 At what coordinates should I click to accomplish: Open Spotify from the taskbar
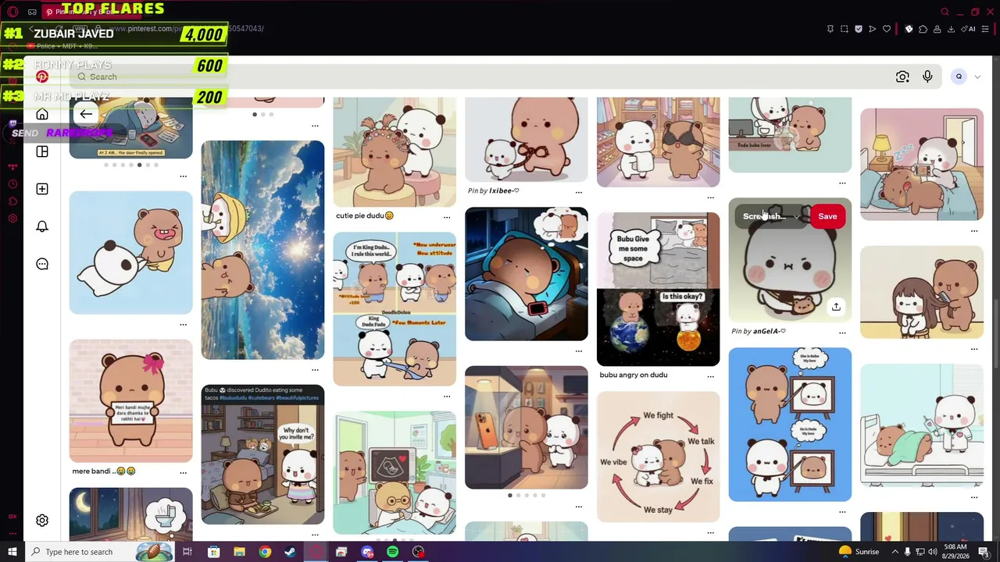pyautogui.click(x=393, y=552)
